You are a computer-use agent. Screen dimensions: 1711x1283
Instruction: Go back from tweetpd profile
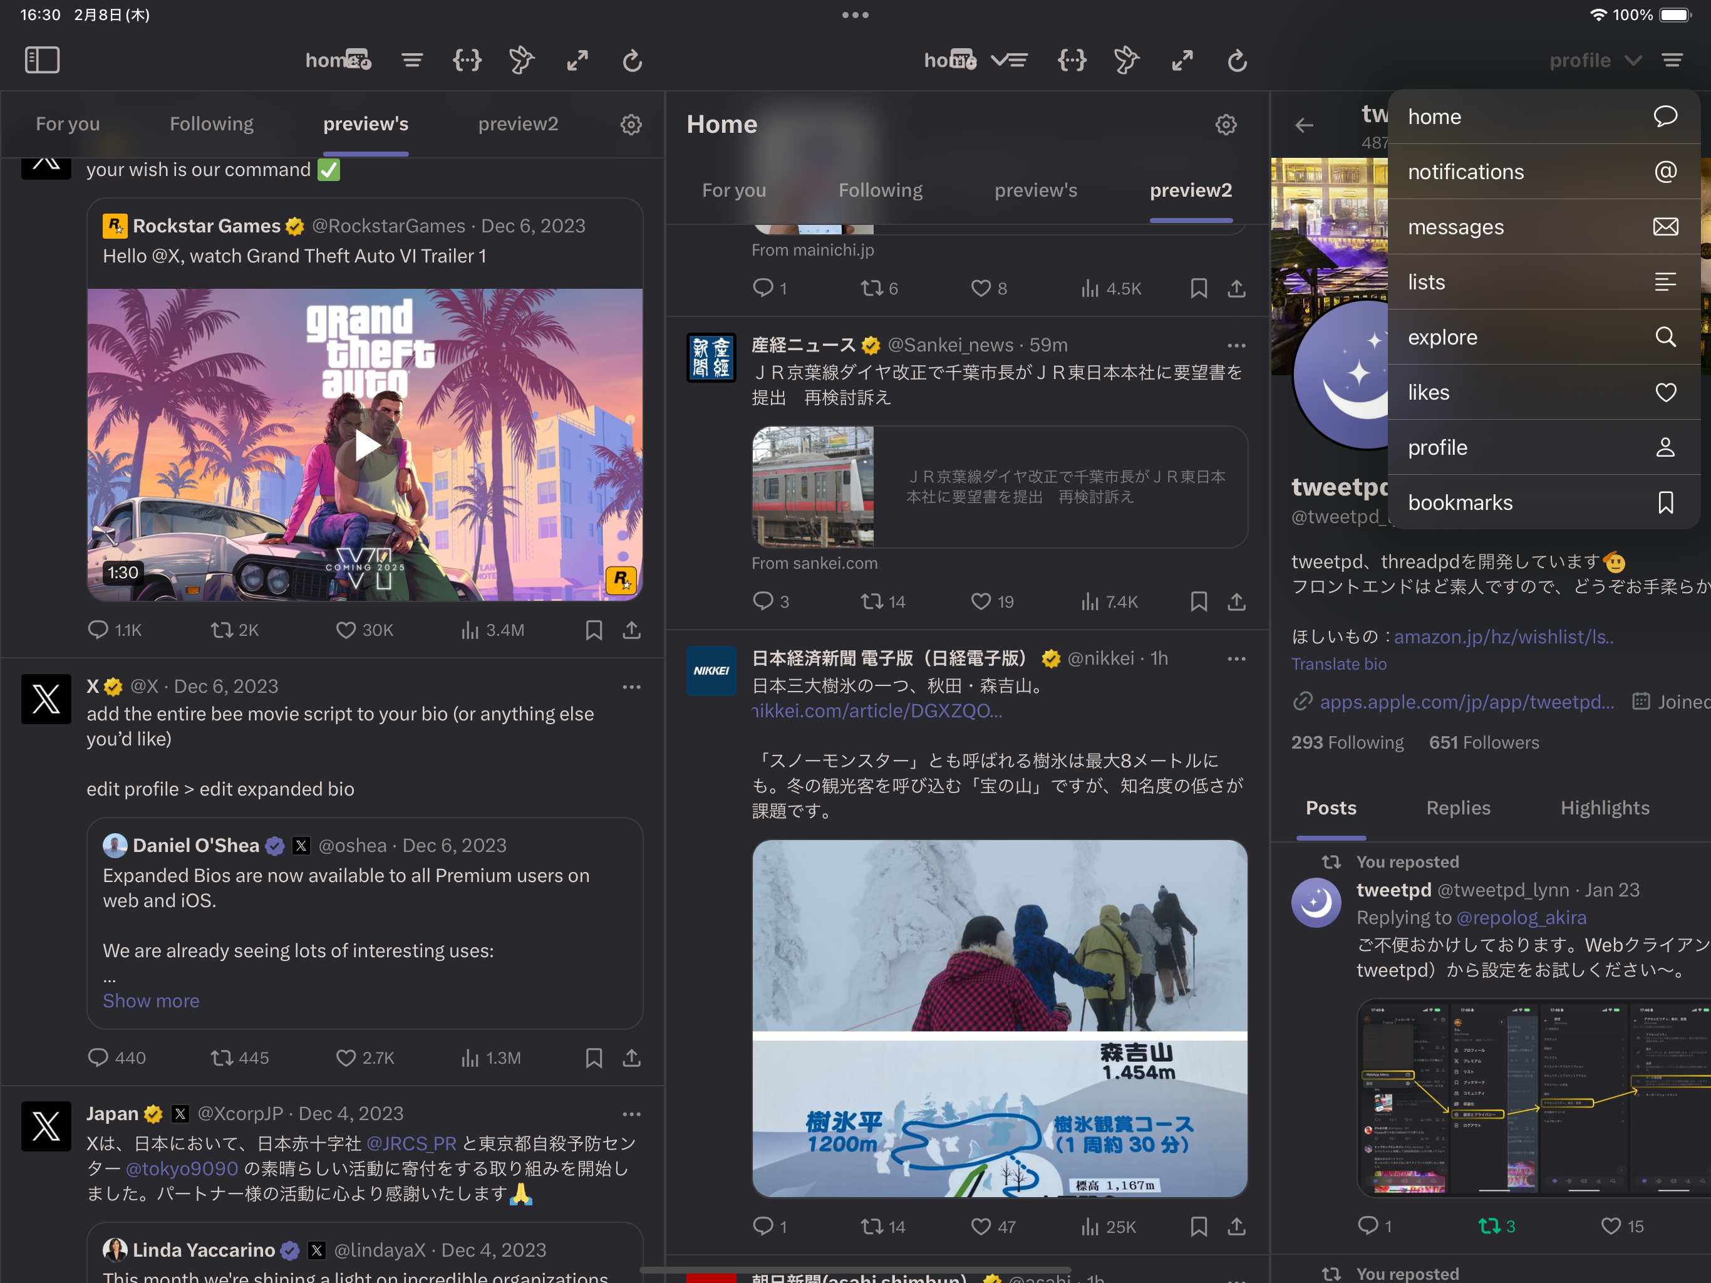coord(1304,125)
